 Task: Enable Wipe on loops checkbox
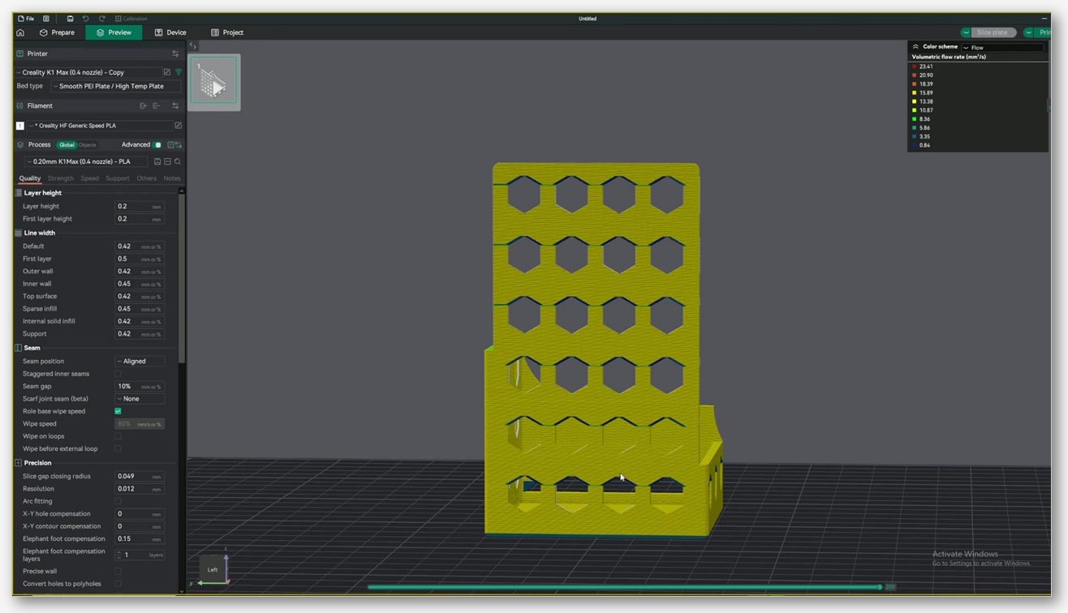(118, 436)
